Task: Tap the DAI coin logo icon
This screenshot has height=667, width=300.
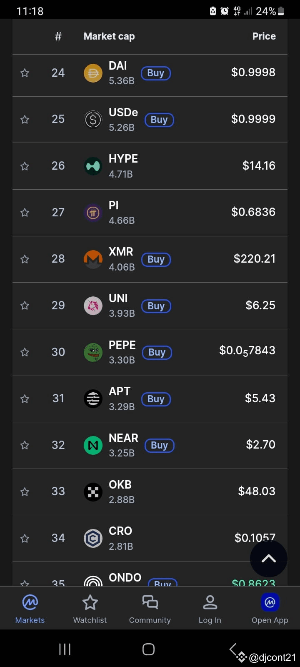Action: (x=93, y=73)
